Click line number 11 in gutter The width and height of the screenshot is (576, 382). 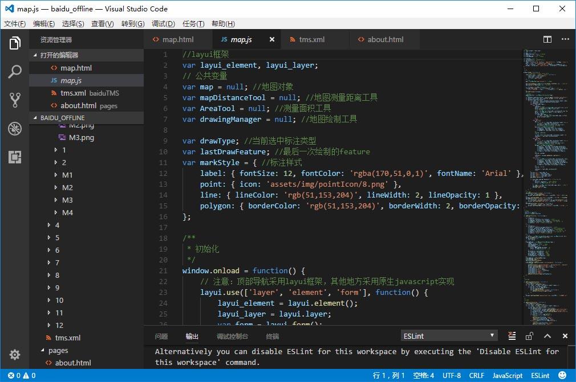point(163,162)
